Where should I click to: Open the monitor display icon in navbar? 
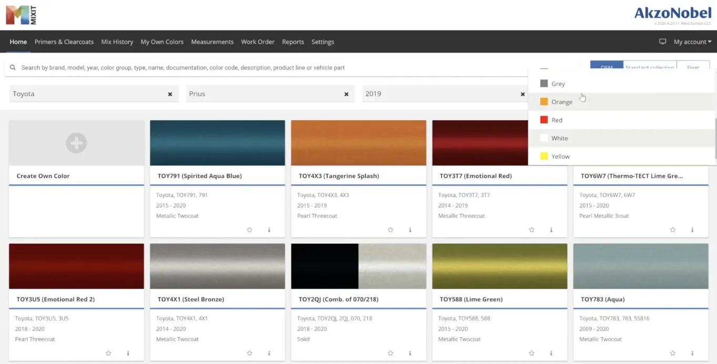(662, 42)
